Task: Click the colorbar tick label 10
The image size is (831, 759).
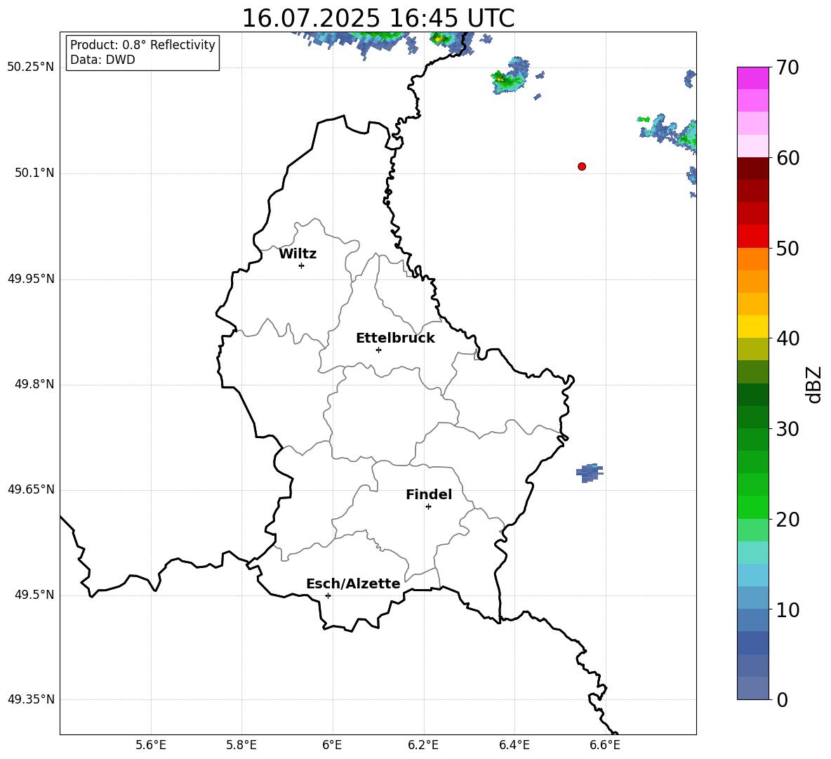Action: point(787,609)
